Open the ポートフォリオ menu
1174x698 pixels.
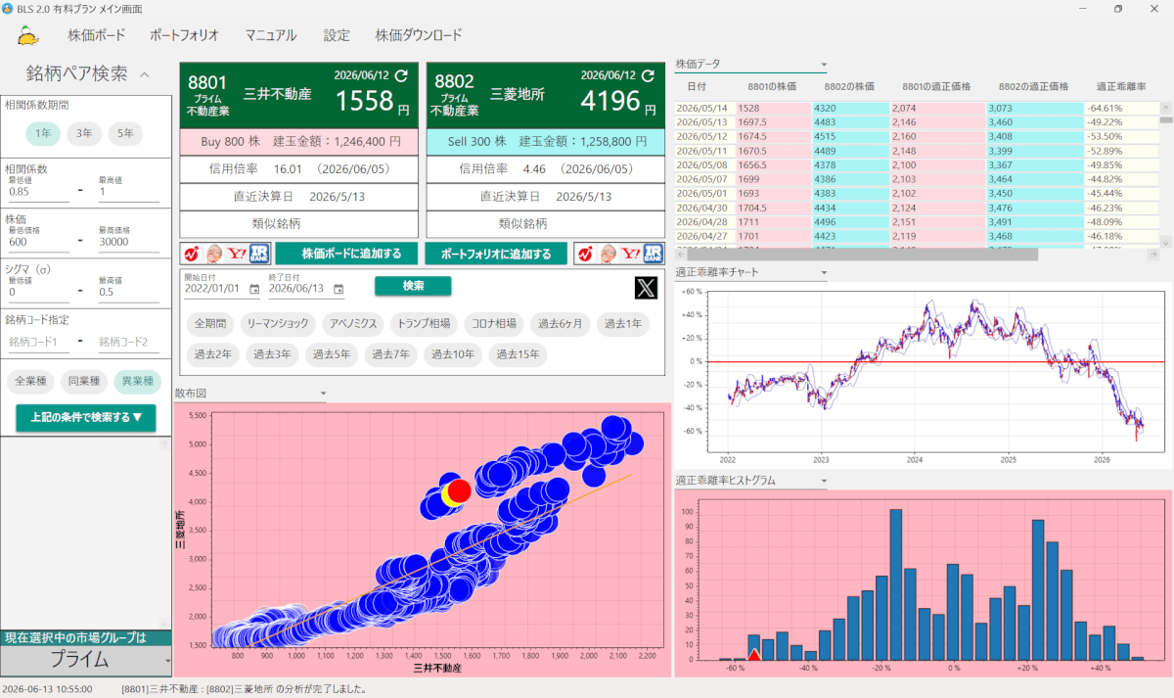point(184,35)
